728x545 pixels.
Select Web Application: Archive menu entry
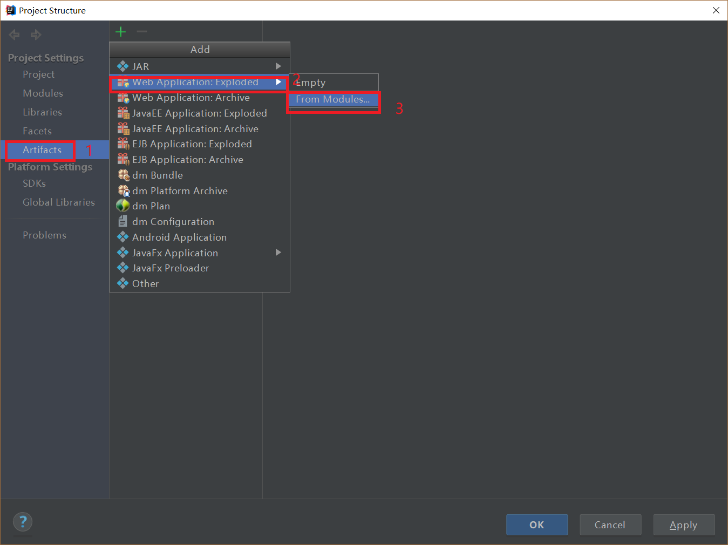pos(200,98)
